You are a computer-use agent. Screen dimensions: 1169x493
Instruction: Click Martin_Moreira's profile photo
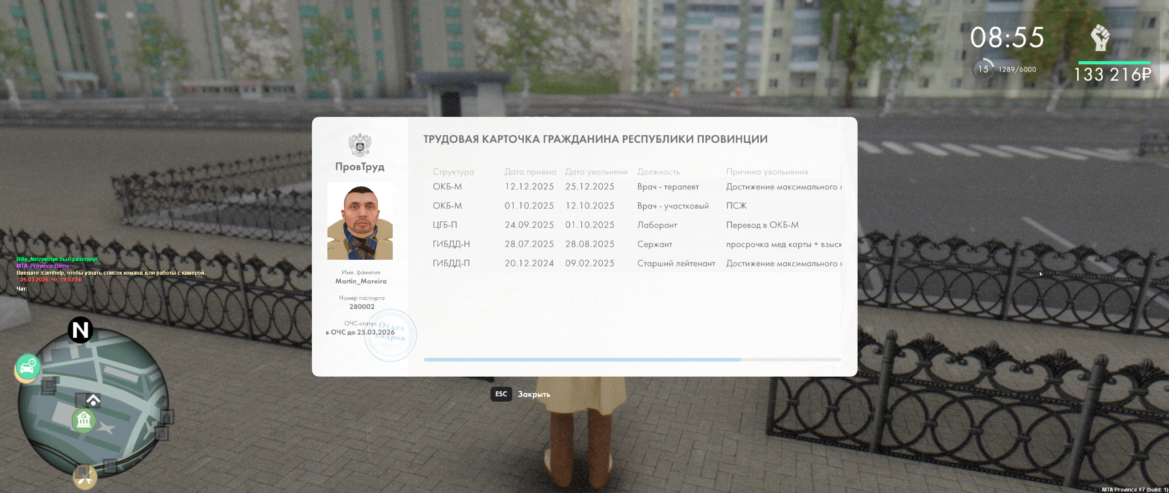360,221
